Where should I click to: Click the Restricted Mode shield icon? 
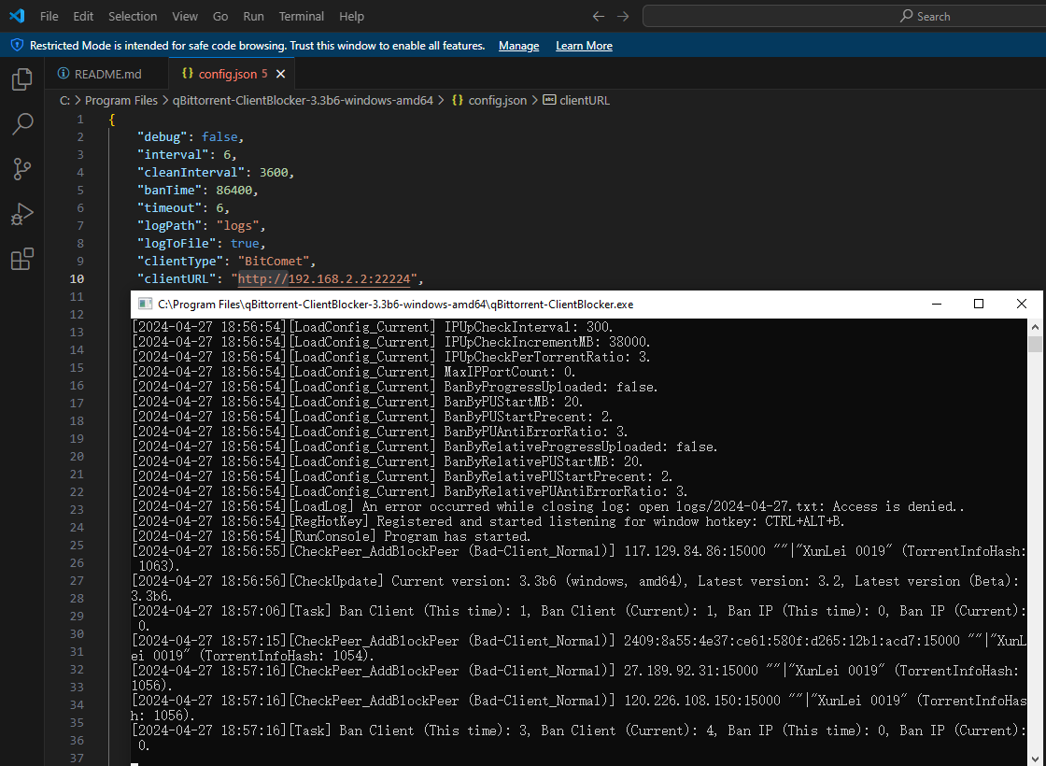(x=18, y=46)
